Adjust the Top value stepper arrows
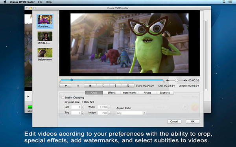The image size is (236, 147). pos(83,113)
